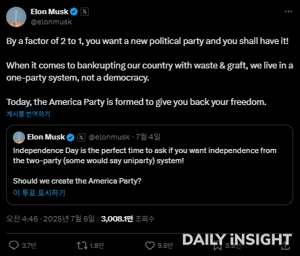Viewport: 300px width, 256px height.
Task: Click the repost arrows icon
Action: coord(82,245)
